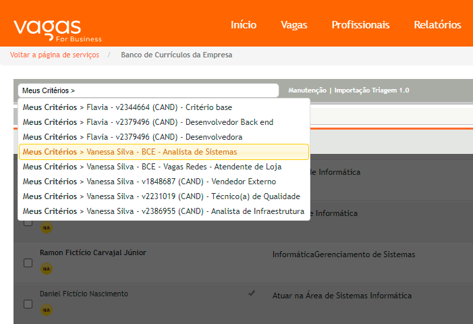Check the box for Ramon Fictício Carvajal Júnior
473x324 pixels.
[28, 263]
